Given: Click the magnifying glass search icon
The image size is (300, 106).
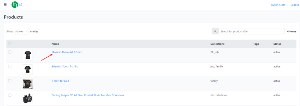Looking at the screenshot, I should [215, 31].
